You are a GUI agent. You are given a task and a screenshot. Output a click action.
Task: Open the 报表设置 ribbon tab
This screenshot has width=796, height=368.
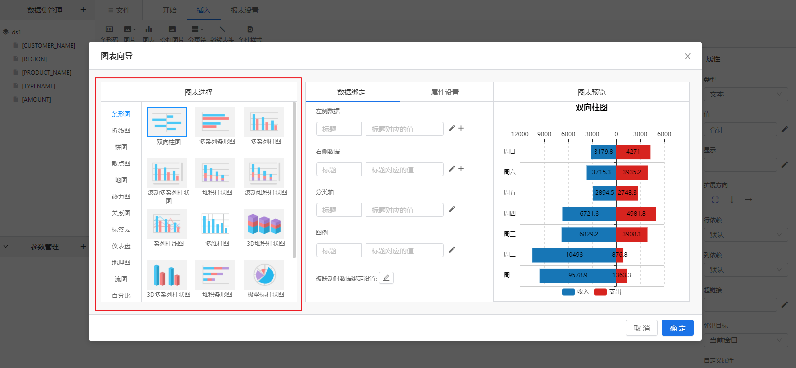245,10
